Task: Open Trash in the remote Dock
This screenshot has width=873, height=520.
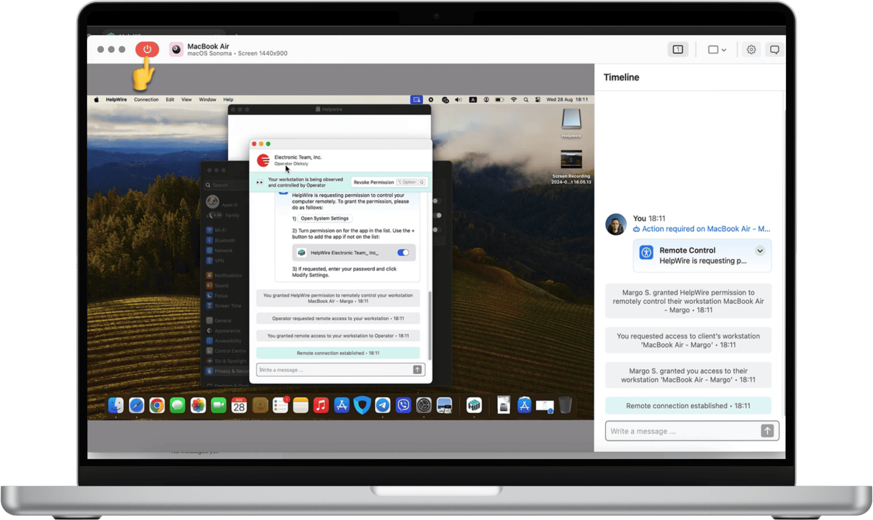Action: (x=565, y=405)
